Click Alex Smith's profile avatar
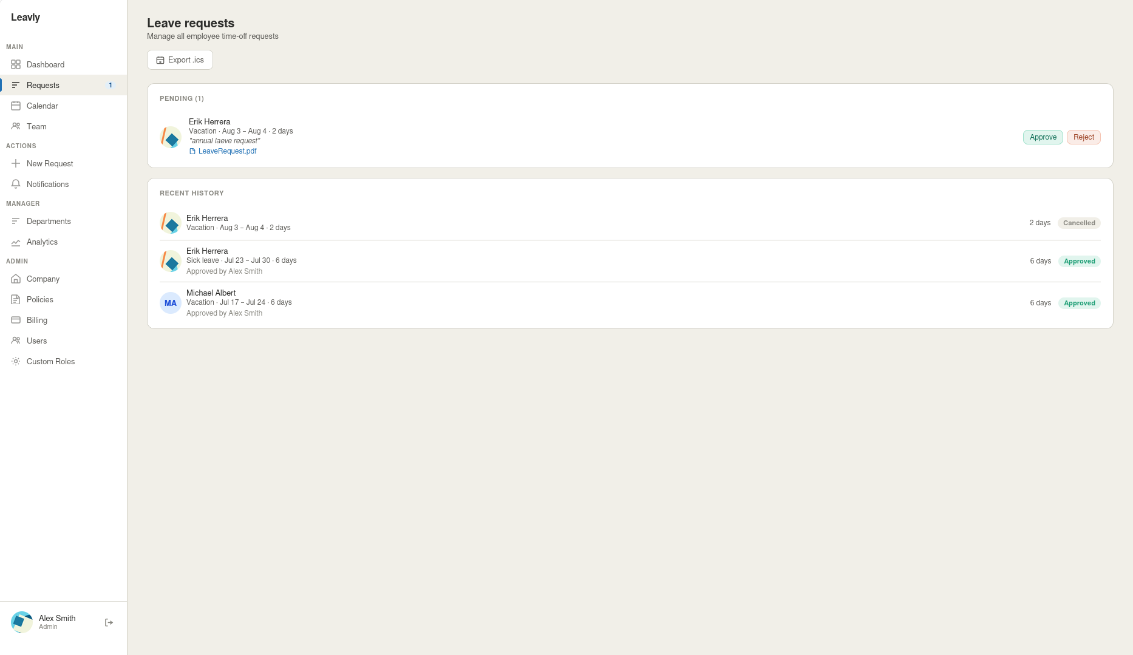This screenshot has width=1133, height=655. (22, 622)
